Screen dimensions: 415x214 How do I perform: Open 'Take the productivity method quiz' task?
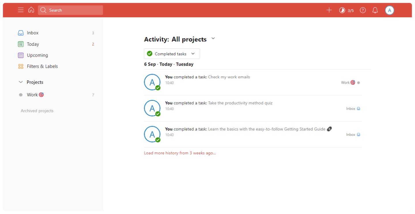click(240, 103)
